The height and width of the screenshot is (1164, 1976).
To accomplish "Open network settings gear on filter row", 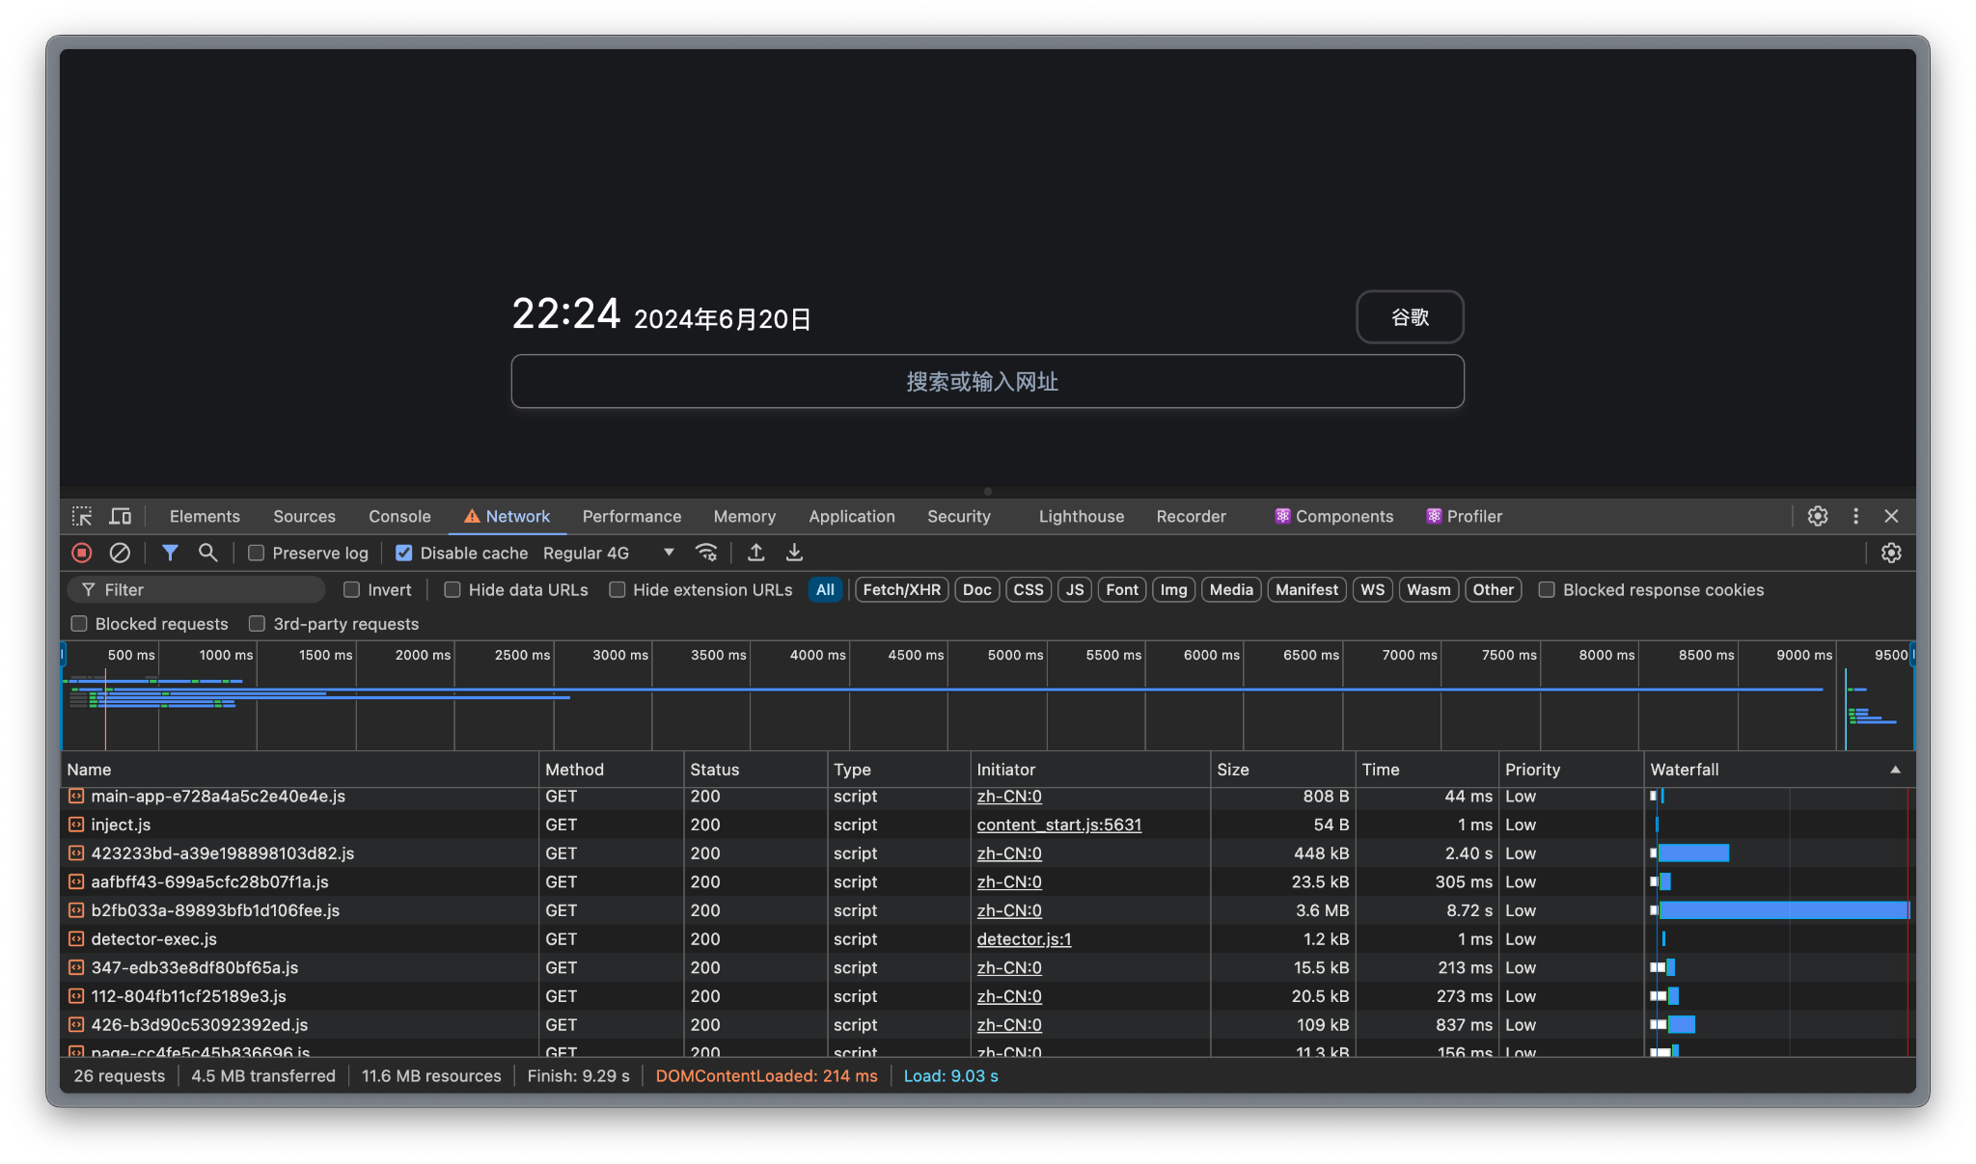I will [1890, 553].
